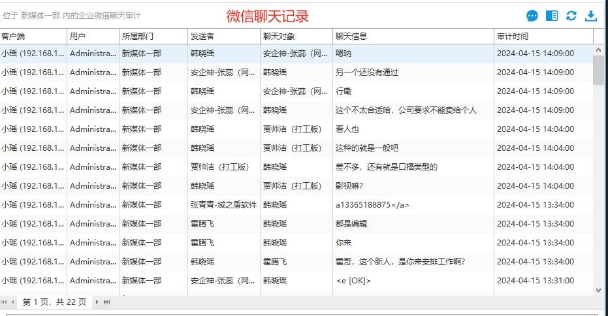This screenshot has height=316, width=608.
Task: Select message 这种的就是一般吧
Action: pos(367,148)
